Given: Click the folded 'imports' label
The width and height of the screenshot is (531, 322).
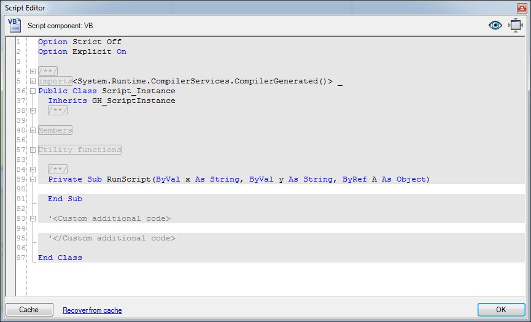Looking at the screenshot, I should click(x=55, y=81).
